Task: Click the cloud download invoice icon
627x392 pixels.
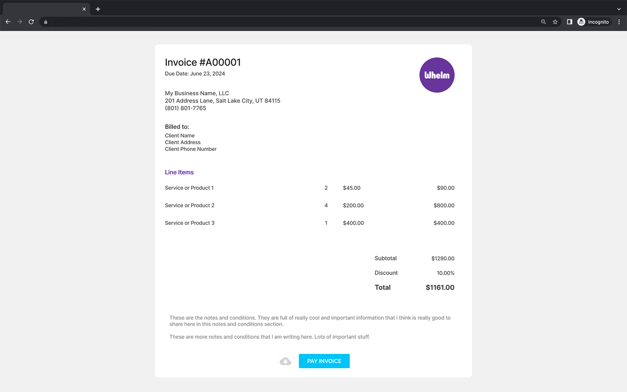Action: click(285, 361)
